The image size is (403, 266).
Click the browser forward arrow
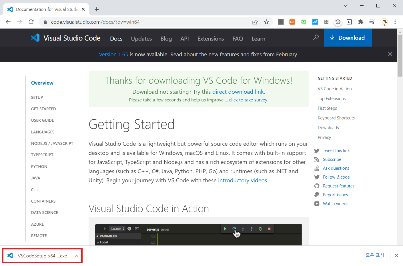pyautogui.click(x=19, y=22)
